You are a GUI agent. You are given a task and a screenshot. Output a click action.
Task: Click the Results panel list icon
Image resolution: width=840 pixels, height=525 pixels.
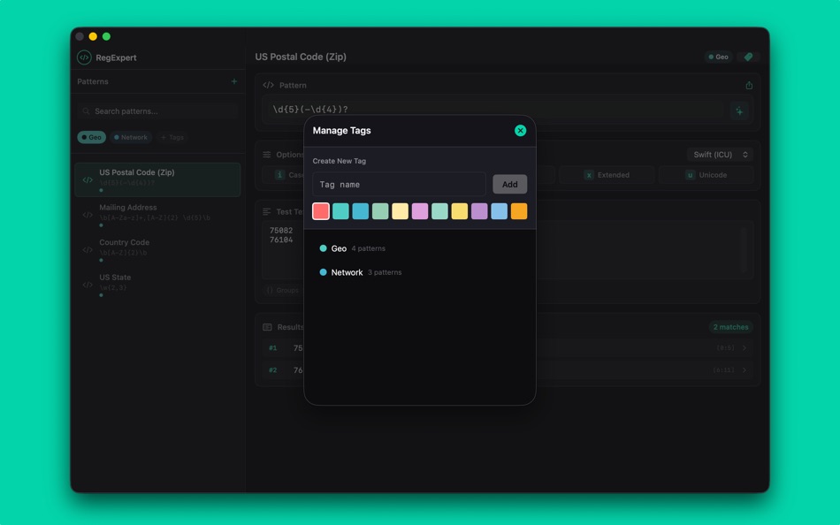pyautogui.click(x=267, y=327)
